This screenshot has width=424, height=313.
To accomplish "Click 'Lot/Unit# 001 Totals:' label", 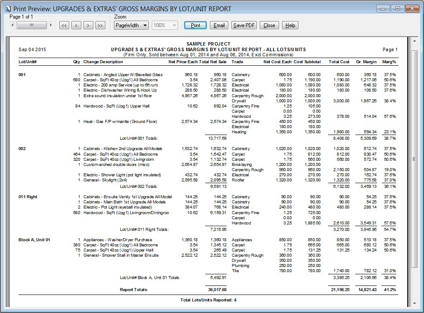I will [139, 138].
